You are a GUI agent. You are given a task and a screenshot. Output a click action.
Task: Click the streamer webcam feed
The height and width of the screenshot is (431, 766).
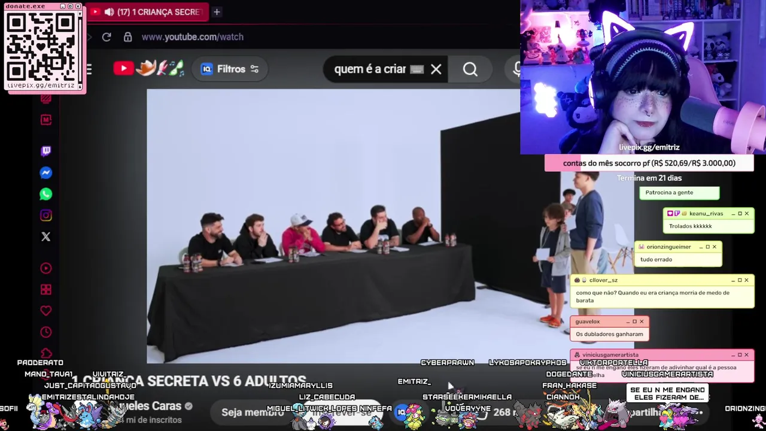pyautogui.click(x=643, y=77)
